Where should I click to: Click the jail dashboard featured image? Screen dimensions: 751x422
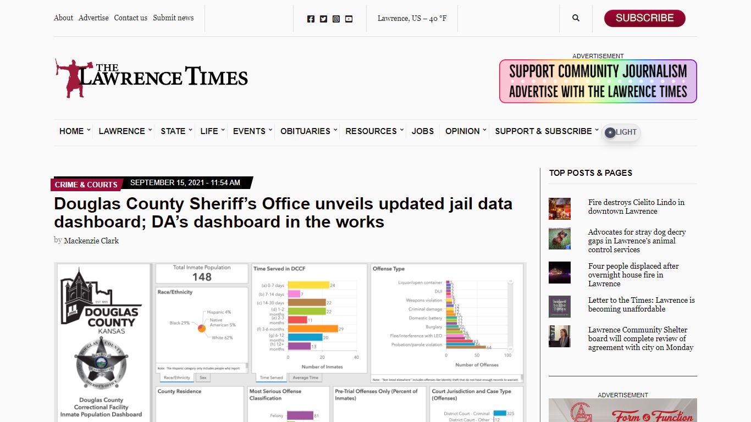coord(290,342)
